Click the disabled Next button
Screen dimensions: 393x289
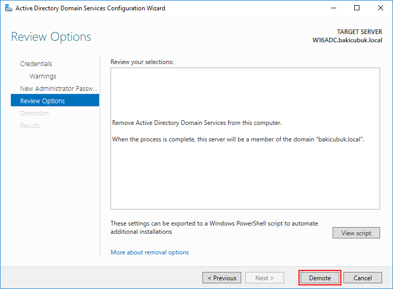[x=264, y=278]
